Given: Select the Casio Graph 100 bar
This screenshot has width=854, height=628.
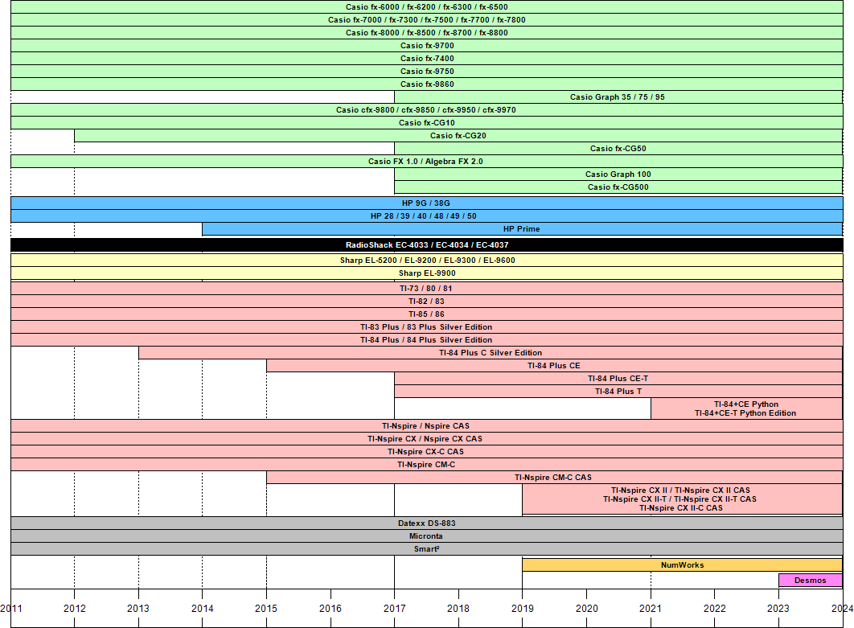Looking at the screenshot, I should (618, 174).
